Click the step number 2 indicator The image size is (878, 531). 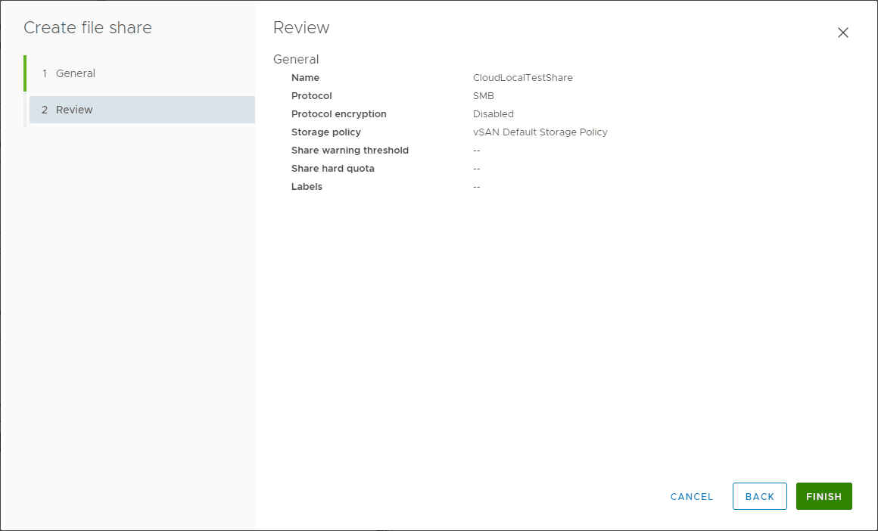point(45,109)
